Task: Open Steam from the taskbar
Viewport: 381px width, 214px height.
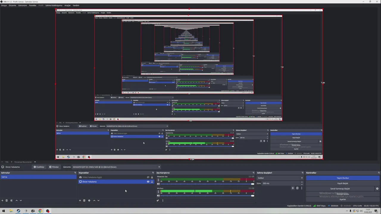Action: [x=18, y=211]
